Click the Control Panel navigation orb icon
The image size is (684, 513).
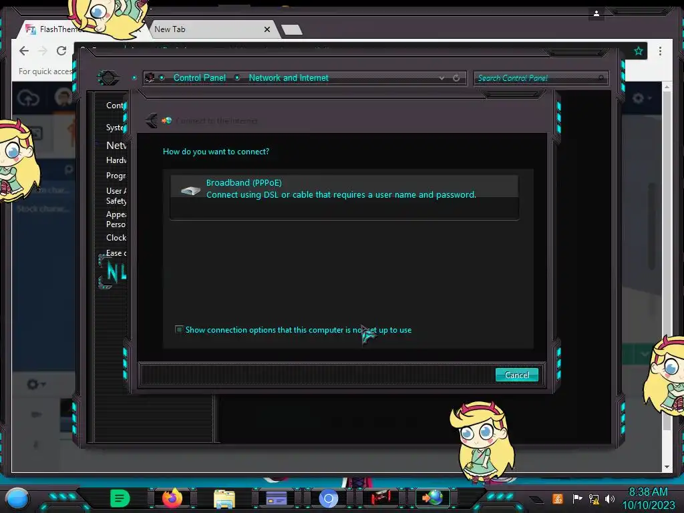click(x=108, y=78)
